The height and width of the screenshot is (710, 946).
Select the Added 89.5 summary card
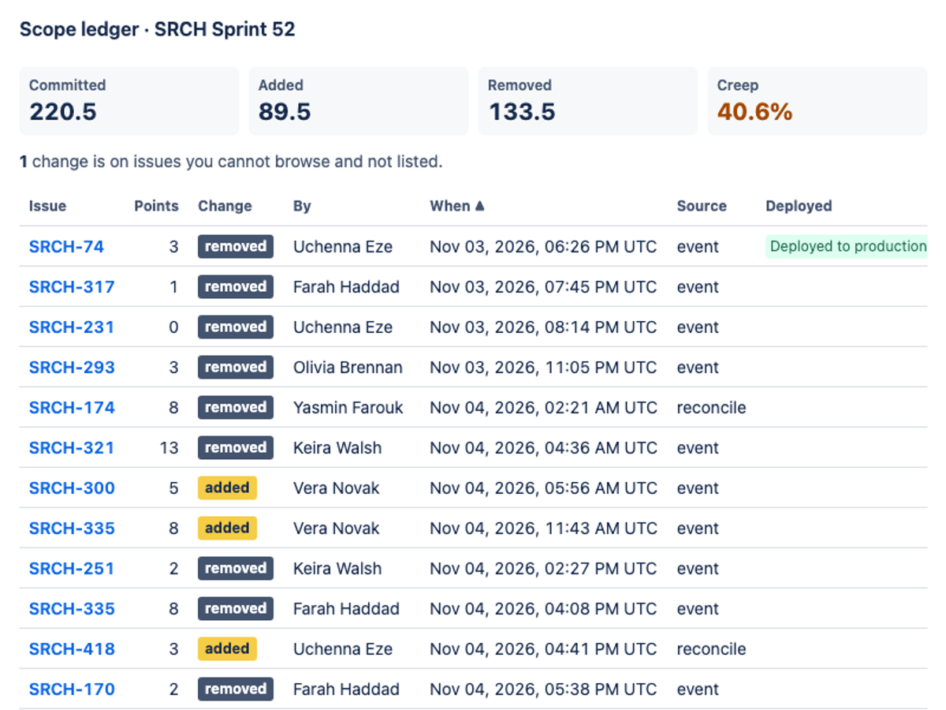[359, 101]
